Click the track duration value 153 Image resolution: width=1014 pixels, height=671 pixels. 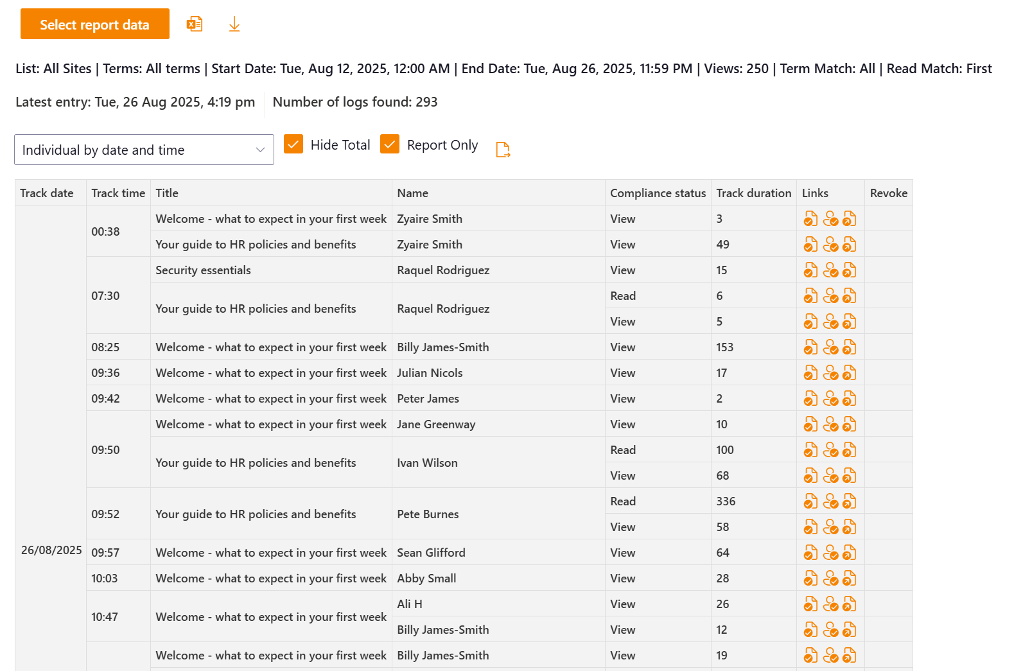[725, 347]
